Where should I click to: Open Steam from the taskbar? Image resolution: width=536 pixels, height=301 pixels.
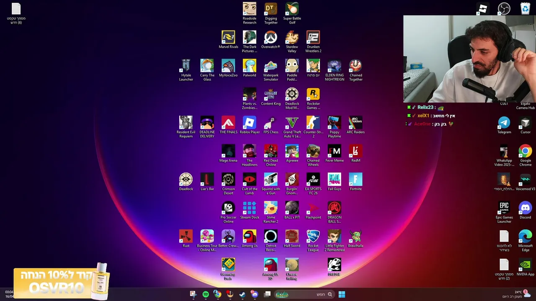(x=242, y=294)
